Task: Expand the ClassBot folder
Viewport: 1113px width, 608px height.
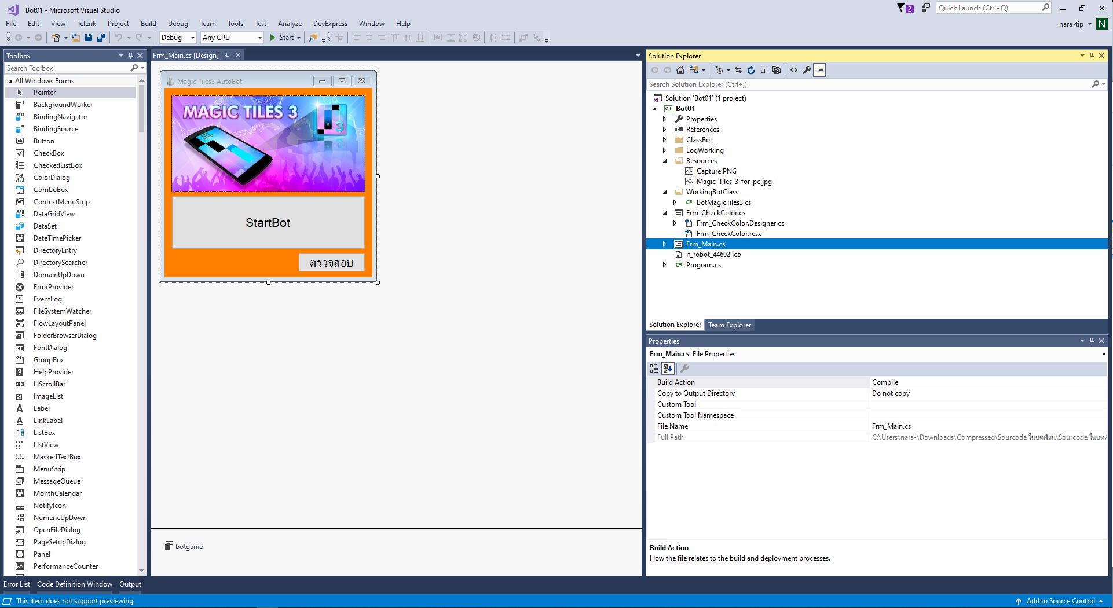Action: (665, 140)
